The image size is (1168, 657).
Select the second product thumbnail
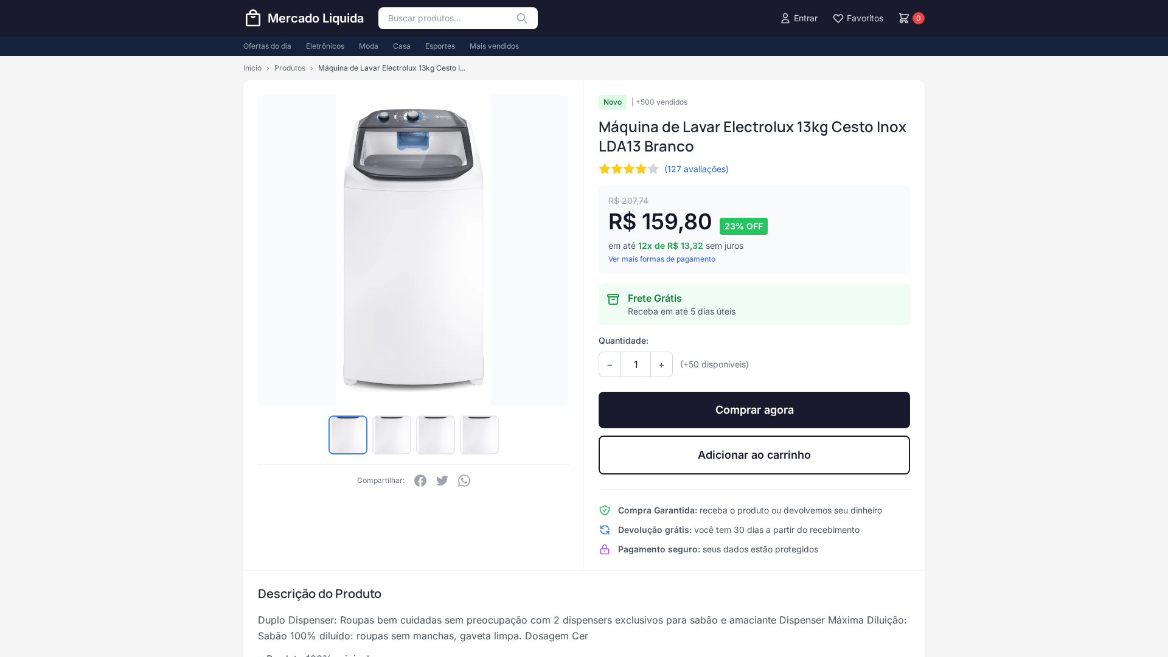(x=392, y=435)
